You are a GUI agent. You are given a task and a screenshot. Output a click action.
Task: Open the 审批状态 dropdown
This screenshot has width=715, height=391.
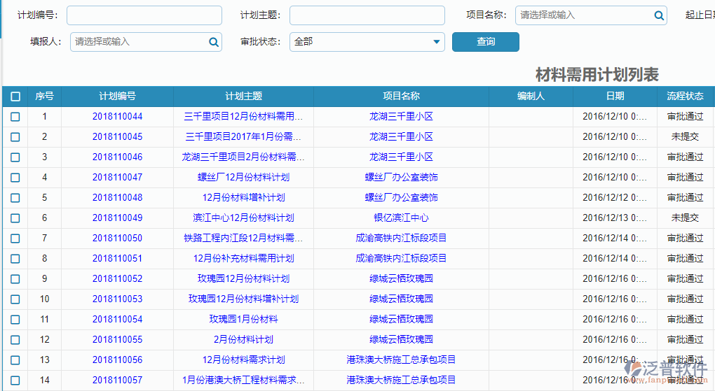click(367, 42)
